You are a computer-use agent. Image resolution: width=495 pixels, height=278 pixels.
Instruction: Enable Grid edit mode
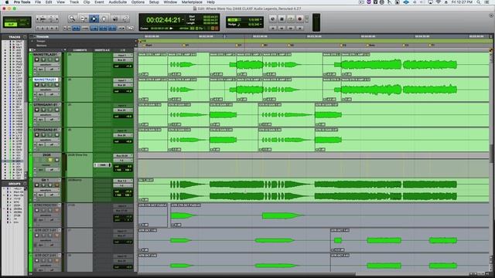point(24,24)
